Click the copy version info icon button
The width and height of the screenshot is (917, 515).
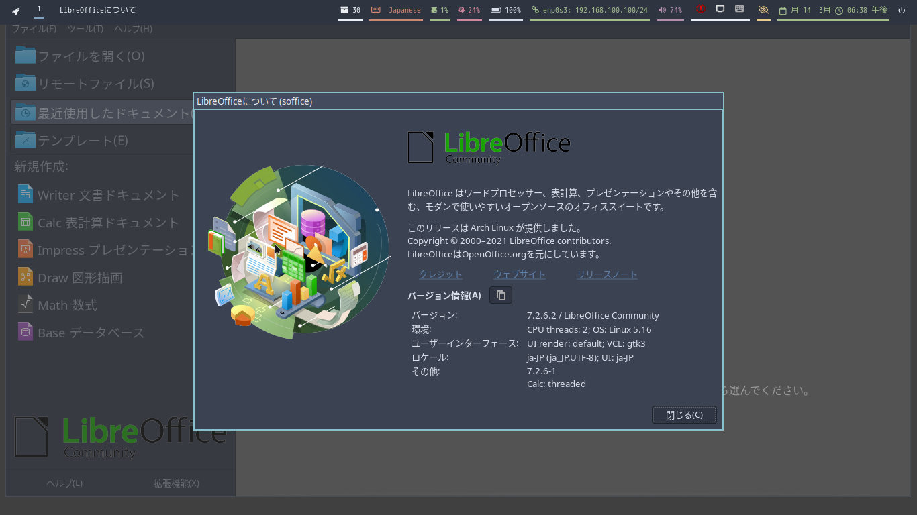coord(501,295)
